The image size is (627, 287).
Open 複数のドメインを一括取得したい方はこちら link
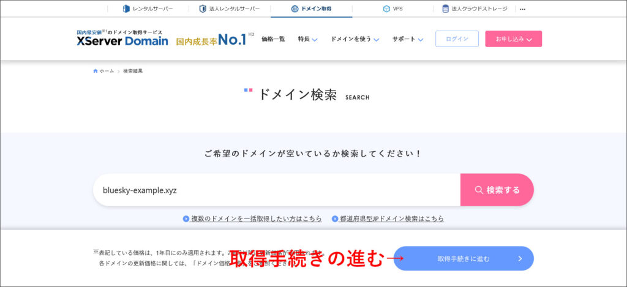click(257, 218)
